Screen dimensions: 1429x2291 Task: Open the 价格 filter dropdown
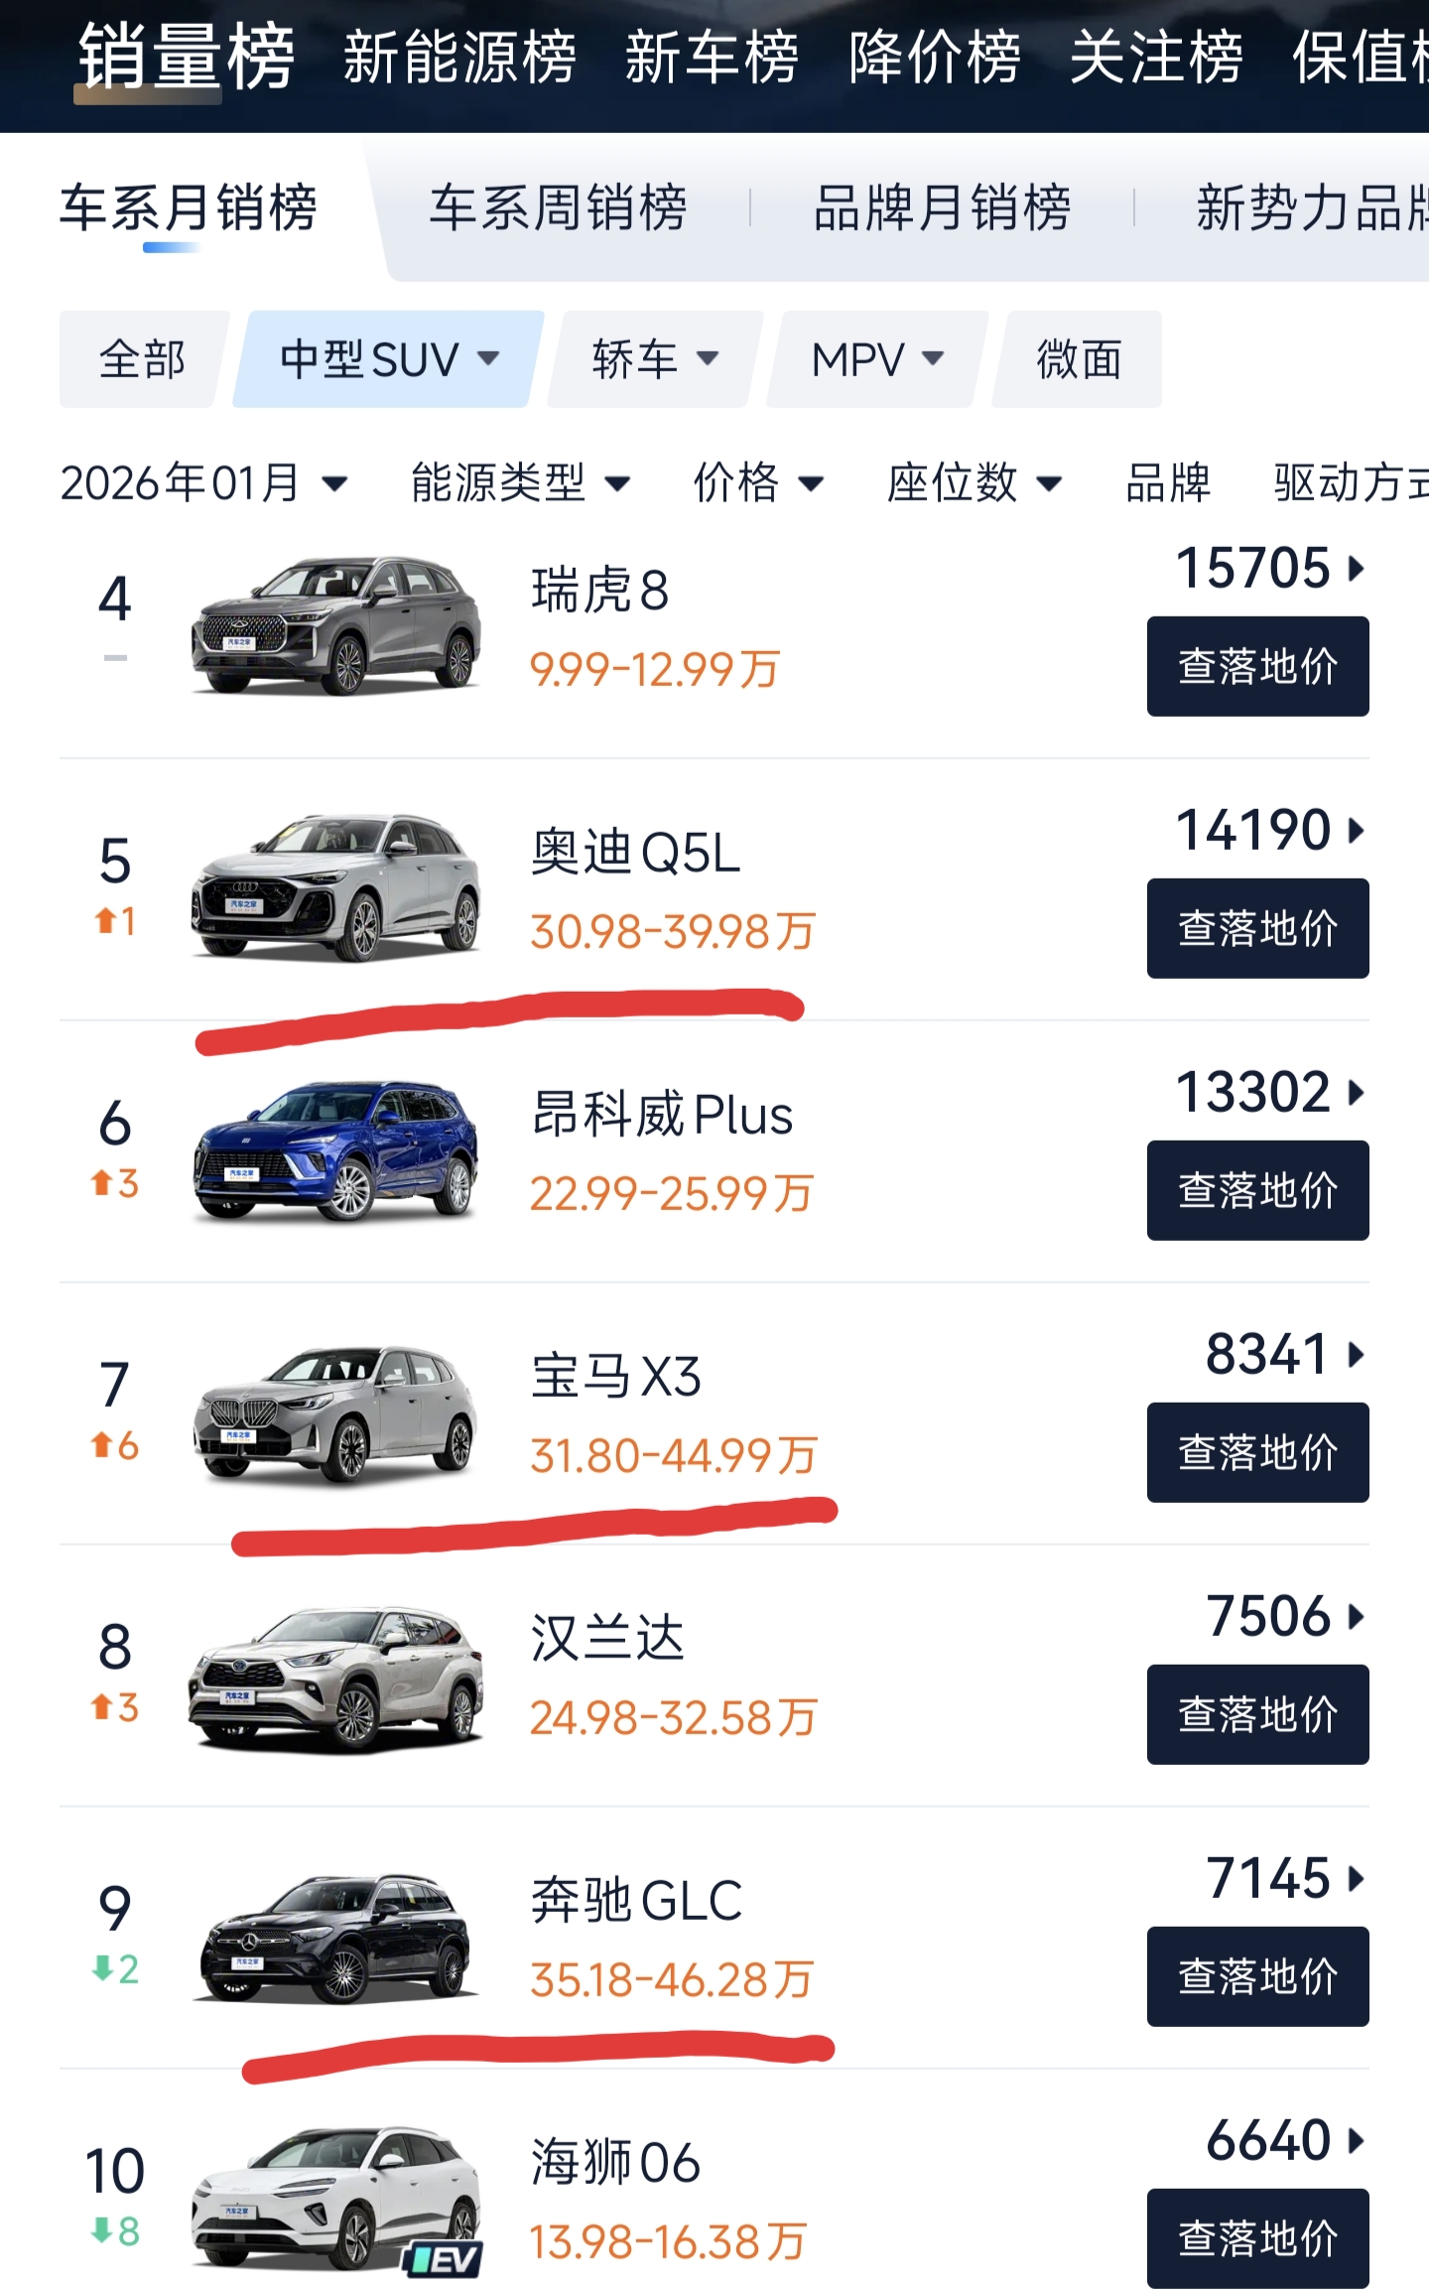(757, 483)
